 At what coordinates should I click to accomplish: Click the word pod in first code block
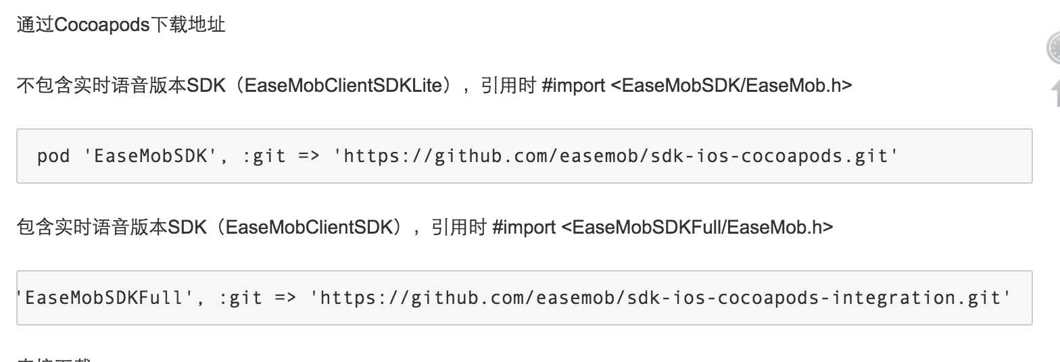(53, 156)
